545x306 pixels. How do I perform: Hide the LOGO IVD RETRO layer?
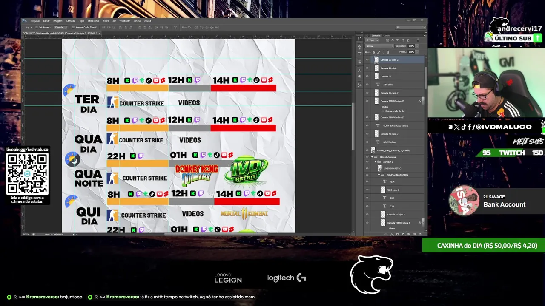pos(367,168)
